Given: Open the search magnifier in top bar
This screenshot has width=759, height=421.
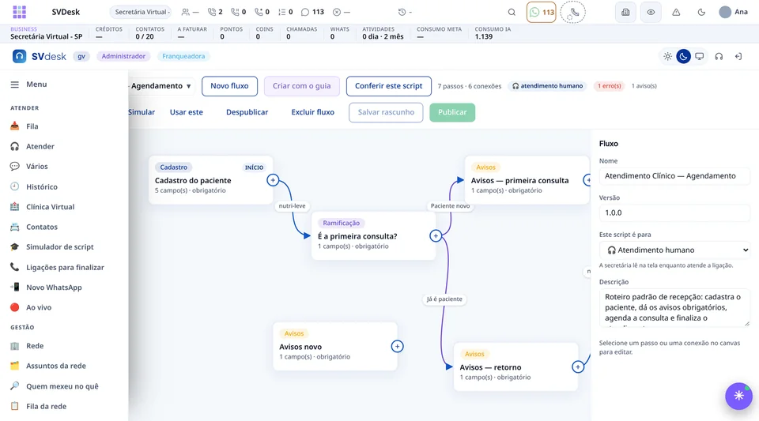Looking at the screenshot, I should coord(512,12).
